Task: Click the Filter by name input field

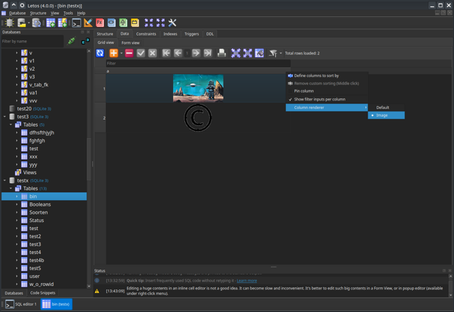Action: pyautogui.click(x=33, y=41)
